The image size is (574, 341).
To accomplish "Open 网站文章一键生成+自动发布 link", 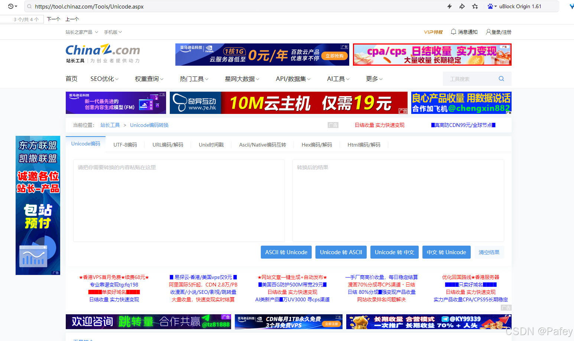I will [292, 277].
